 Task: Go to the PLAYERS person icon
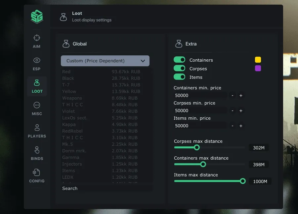tap(37, 131)
